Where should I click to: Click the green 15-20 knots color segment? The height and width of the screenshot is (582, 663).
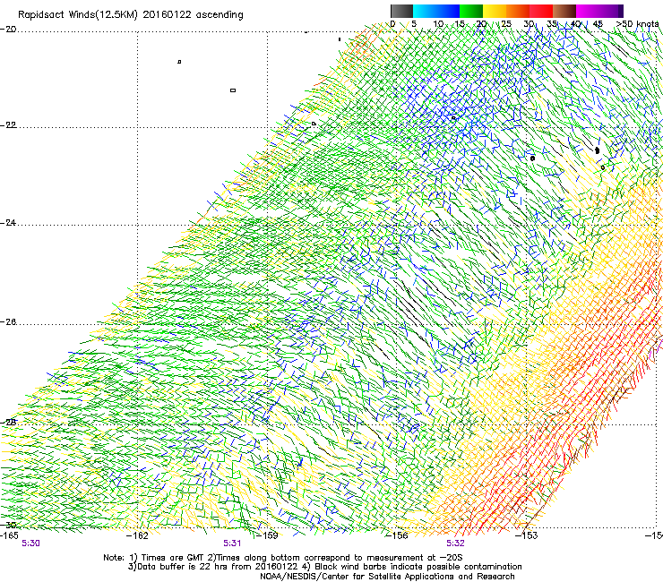pyautogui.click(x=471, y=11)
